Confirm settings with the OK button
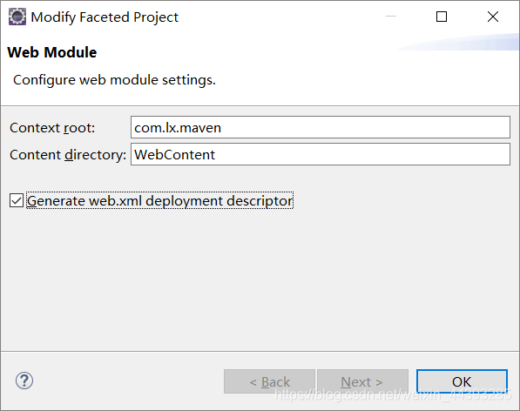Viewport: 520px width, 411px height. pyautogui.click(x=462, y=381)
